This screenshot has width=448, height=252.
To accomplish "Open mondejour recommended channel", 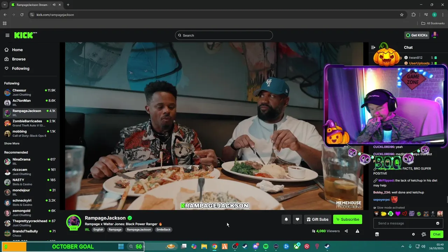I will pyautogui.click(x=30, y=192).
